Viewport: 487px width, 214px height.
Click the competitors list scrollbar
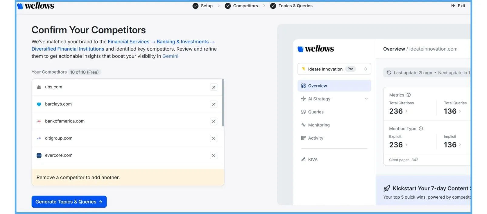[223, 103]
